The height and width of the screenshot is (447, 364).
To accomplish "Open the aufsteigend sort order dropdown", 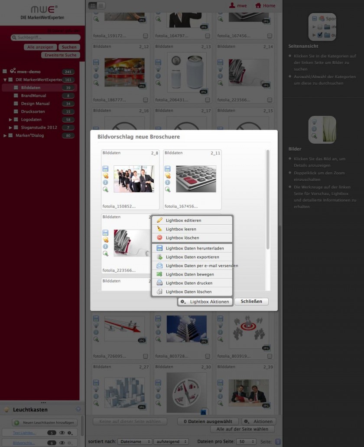I will click(x=171, y=441).
